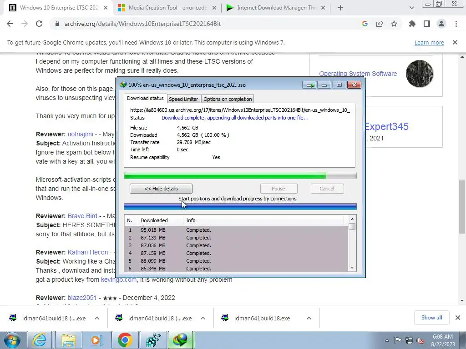
Task: Click the site lock icon in the address bar
Action: [57, 24]
